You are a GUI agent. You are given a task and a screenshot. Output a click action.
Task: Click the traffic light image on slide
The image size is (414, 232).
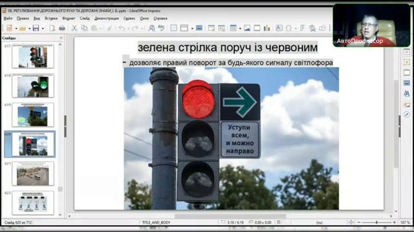[x=232, y=139]
